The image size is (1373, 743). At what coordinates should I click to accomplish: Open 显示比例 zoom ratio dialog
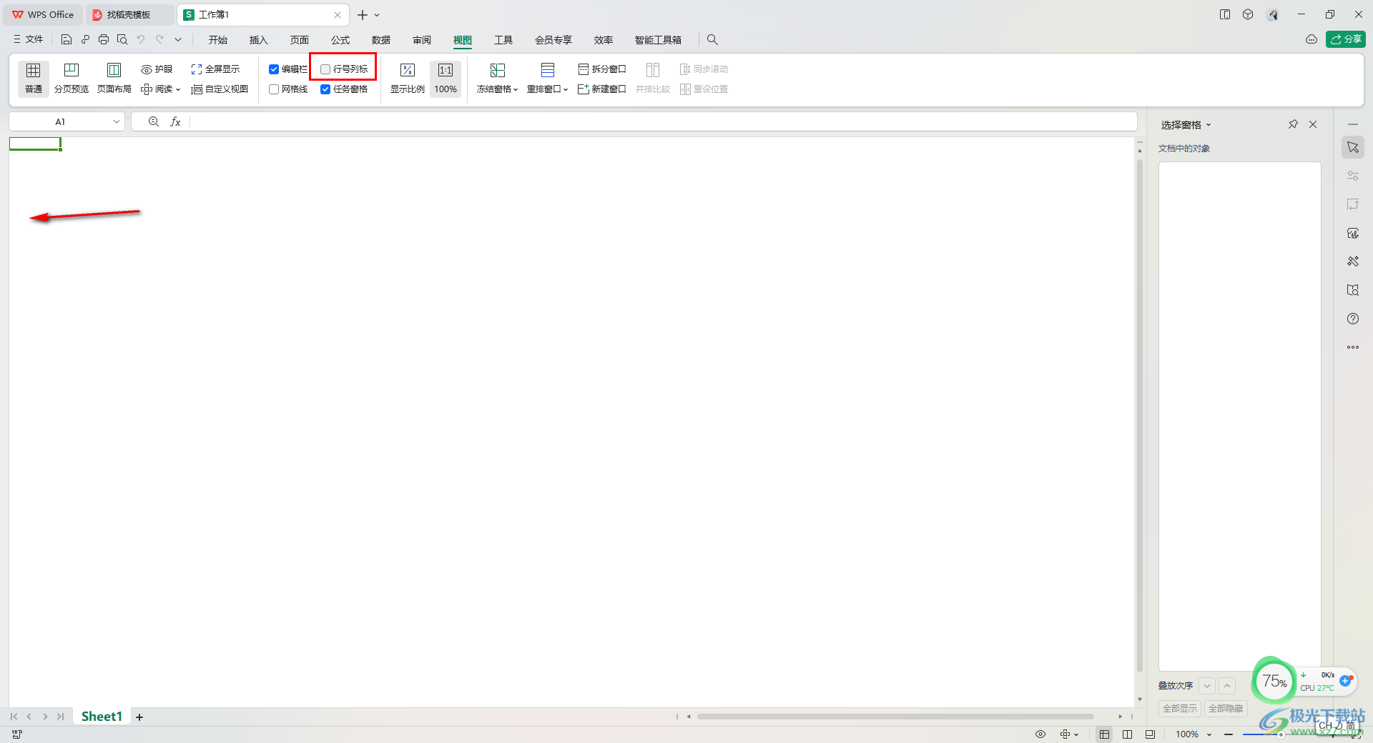point(408,79)
